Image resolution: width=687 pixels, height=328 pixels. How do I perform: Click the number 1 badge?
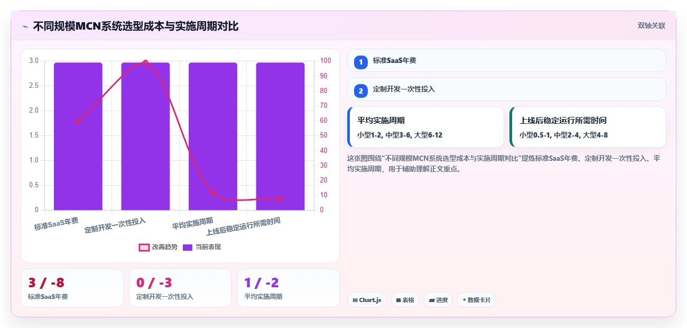[361, 62]
